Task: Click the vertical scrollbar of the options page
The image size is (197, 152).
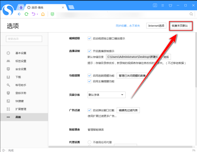Action: coord(196,60)
